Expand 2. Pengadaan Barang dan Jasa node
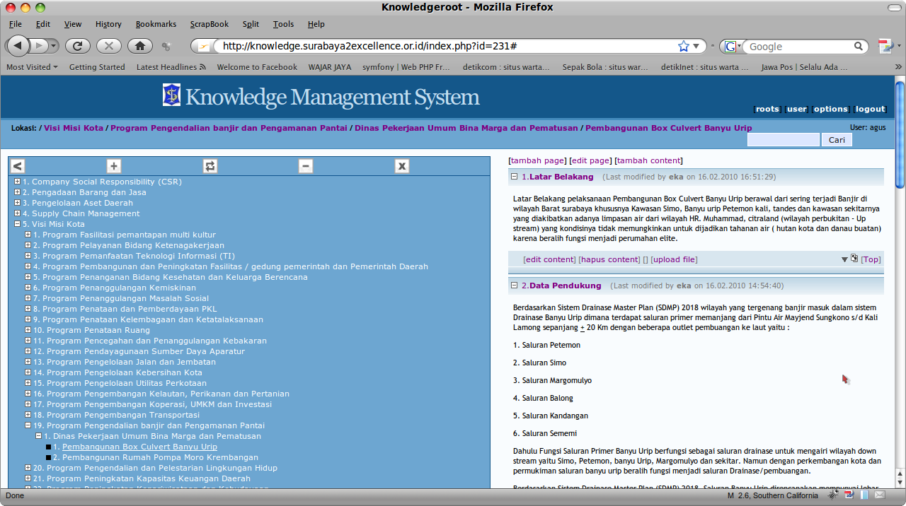This screenshot has width=906, height=506. [x=17, y=192]
